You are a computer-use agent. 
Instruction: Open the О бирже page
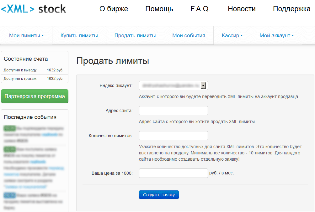click(114, 9)
